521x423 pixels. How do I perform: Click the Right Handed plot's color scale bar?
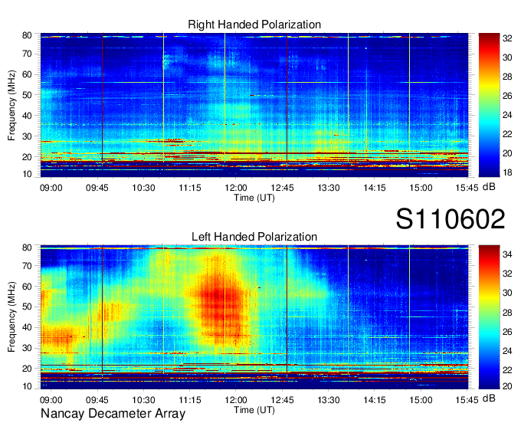489,105
